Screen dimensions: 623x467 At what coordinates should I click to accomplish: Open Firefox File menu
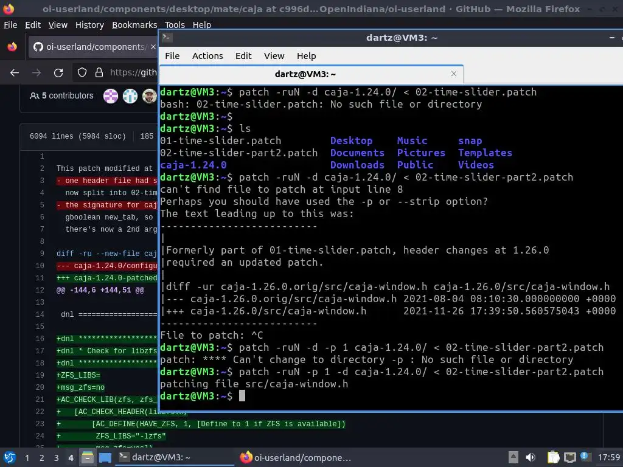click(10, 25)
